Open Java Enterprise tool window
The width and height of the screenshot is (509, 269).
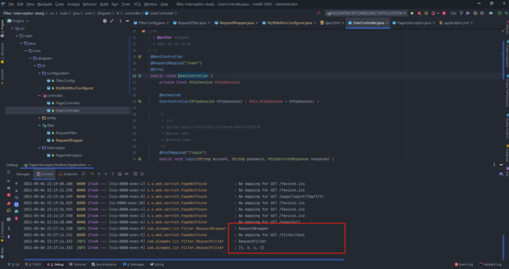[x=104, y=264]
